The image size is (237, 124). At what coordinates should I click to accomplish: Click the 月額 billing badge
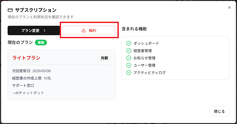click(104, 58)
